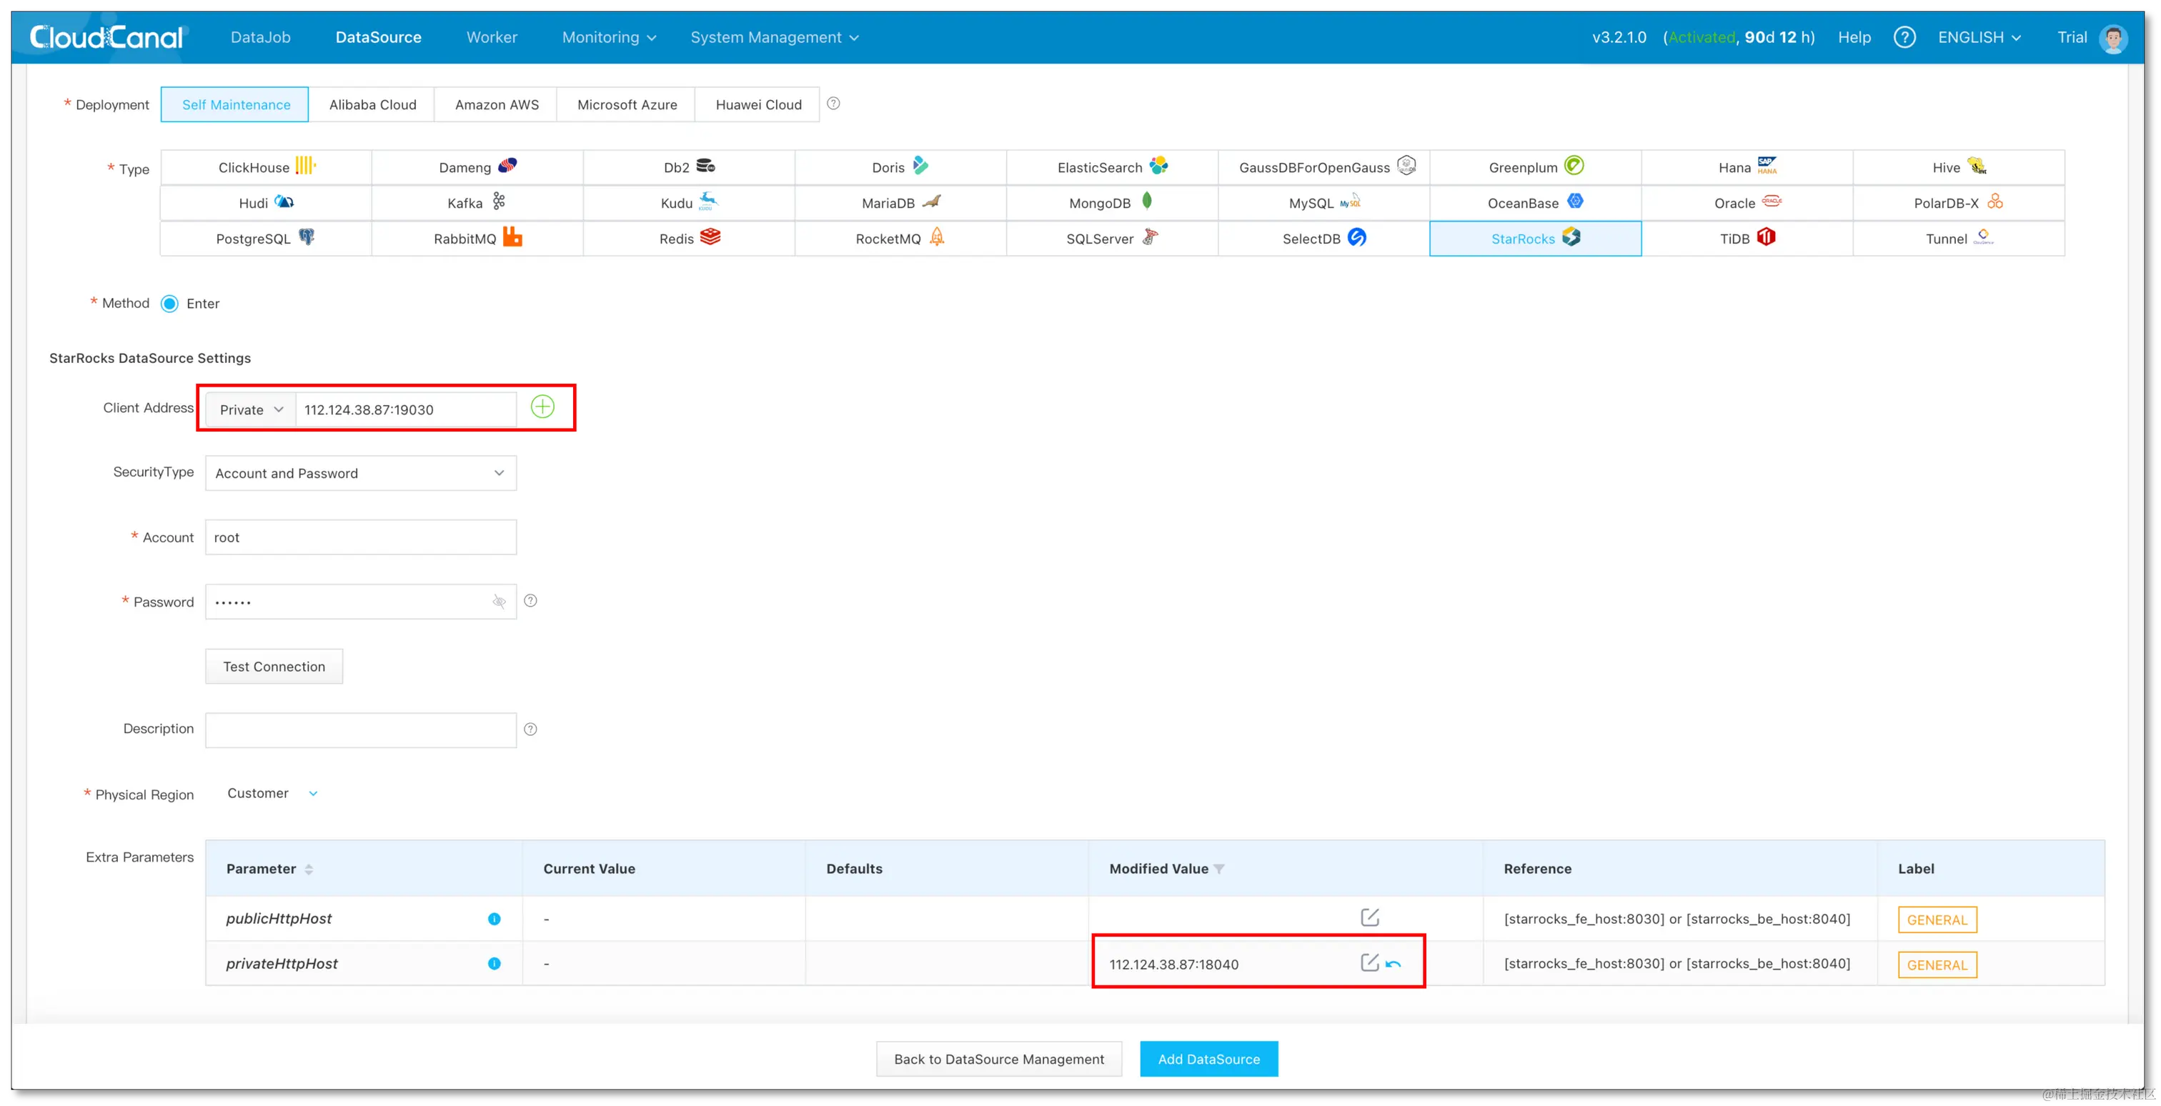Edit publicHttpHost modified value
The image size is (2161, 1106).
1369,917
